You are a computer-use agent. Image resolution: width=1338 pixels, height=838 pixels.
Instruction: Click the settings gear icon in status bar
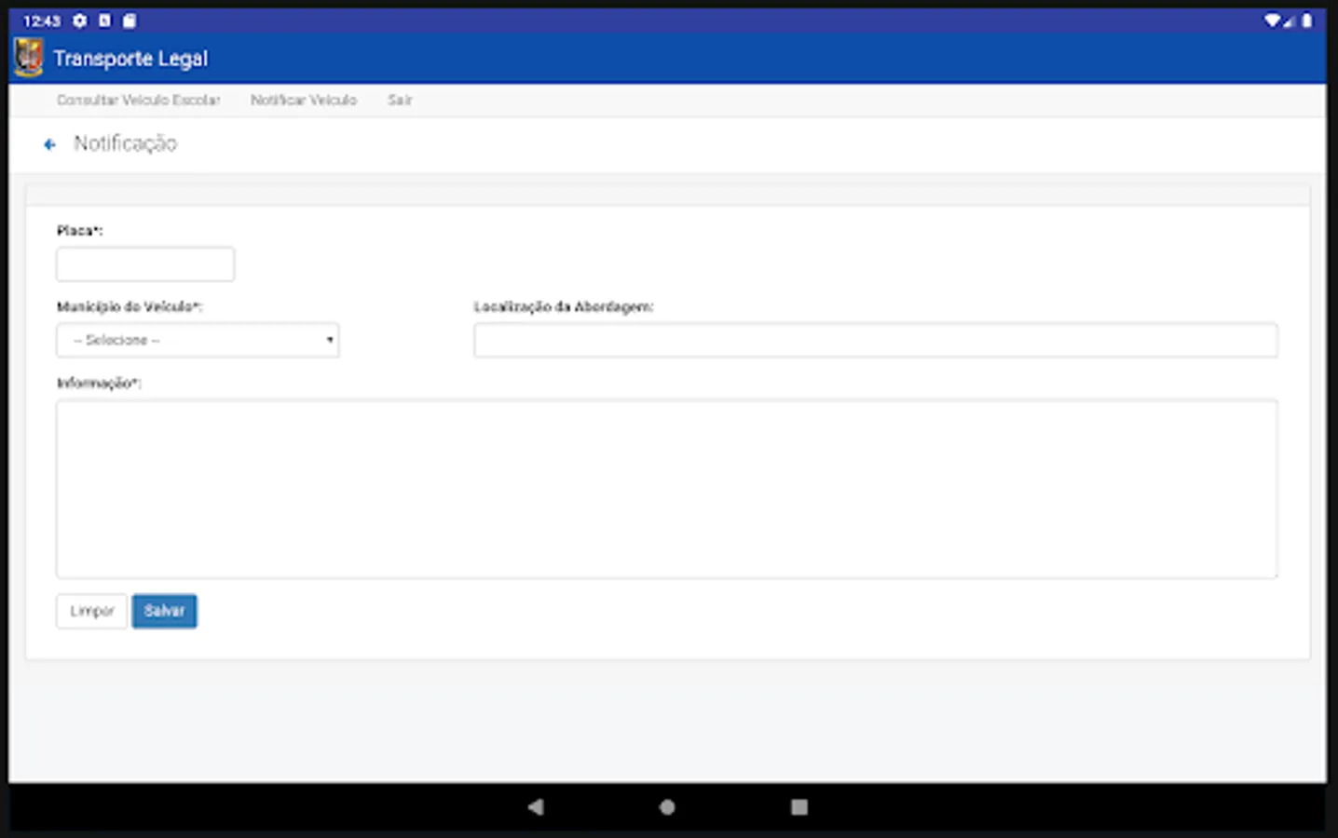pos(80,20)
